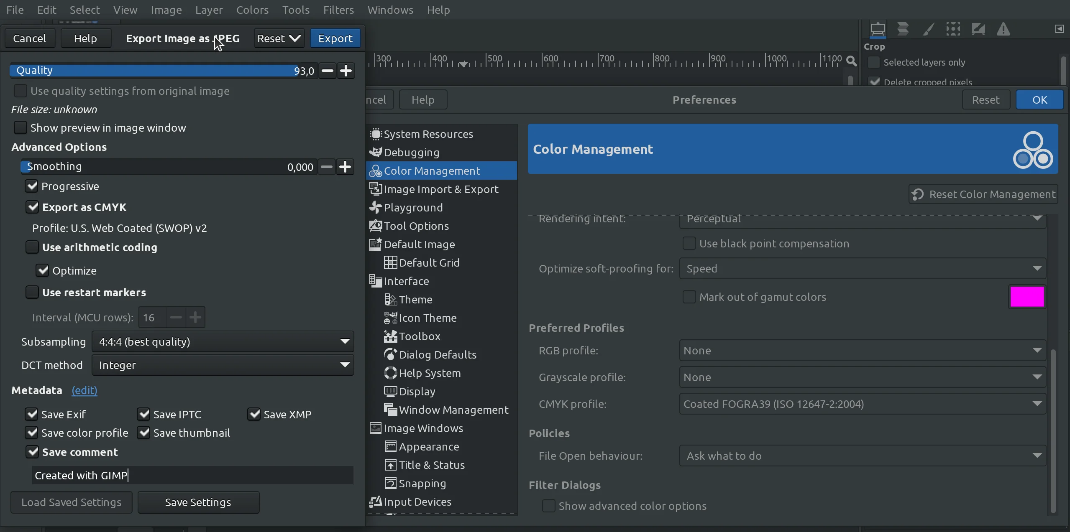Select Icon Theme preferences page
The width and height of the screenshot is (1070, 532).
tap(442, 318)
